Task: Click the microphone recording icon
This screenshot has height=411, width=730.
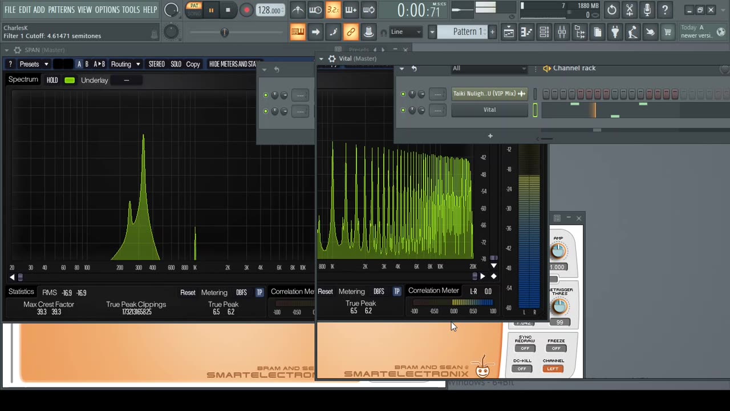Action: [647, 10]
